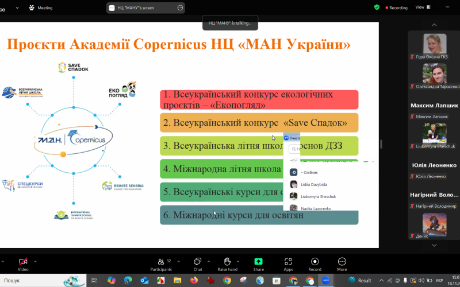Click the green Share button
Screen dimensions: 460x287
pyautogui.click(x=258, y=264)
